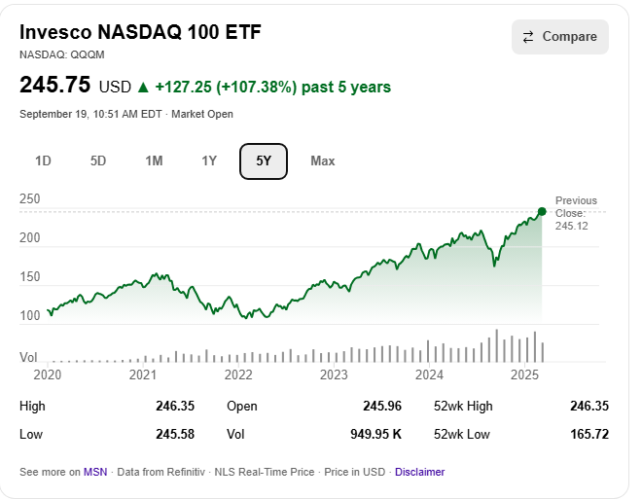This screenshot has height=499, width=642.
Task: Click the green up-triangle gain indicator
Action: 144,88
